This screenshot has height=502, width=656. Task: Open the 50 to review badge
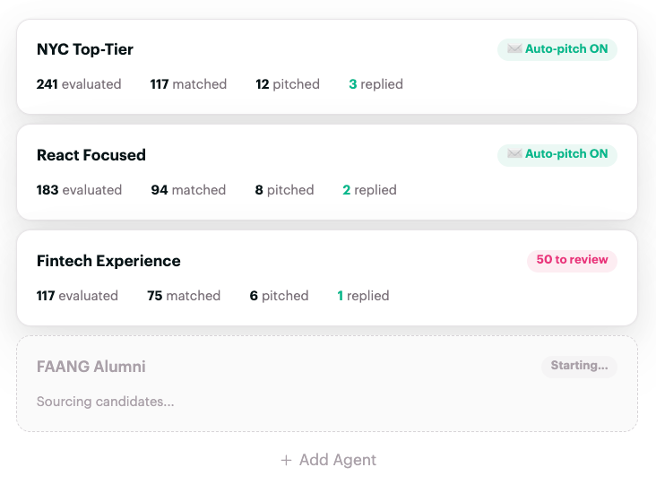pyautogui.click(x=572, y=260)
